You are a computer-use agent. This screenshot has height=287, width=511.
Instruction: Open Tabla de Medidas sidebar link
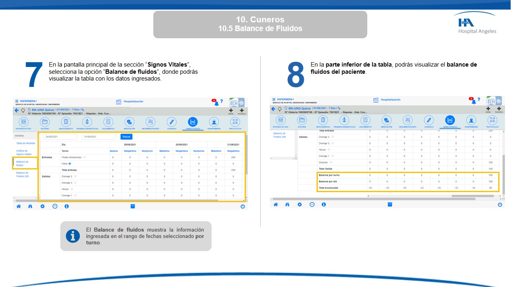coord(26,143)
